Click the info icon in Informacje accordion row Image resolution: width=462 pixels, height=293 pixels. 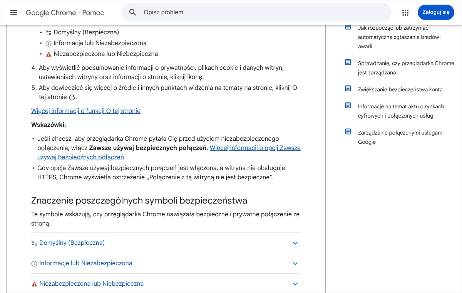(34, 264)
